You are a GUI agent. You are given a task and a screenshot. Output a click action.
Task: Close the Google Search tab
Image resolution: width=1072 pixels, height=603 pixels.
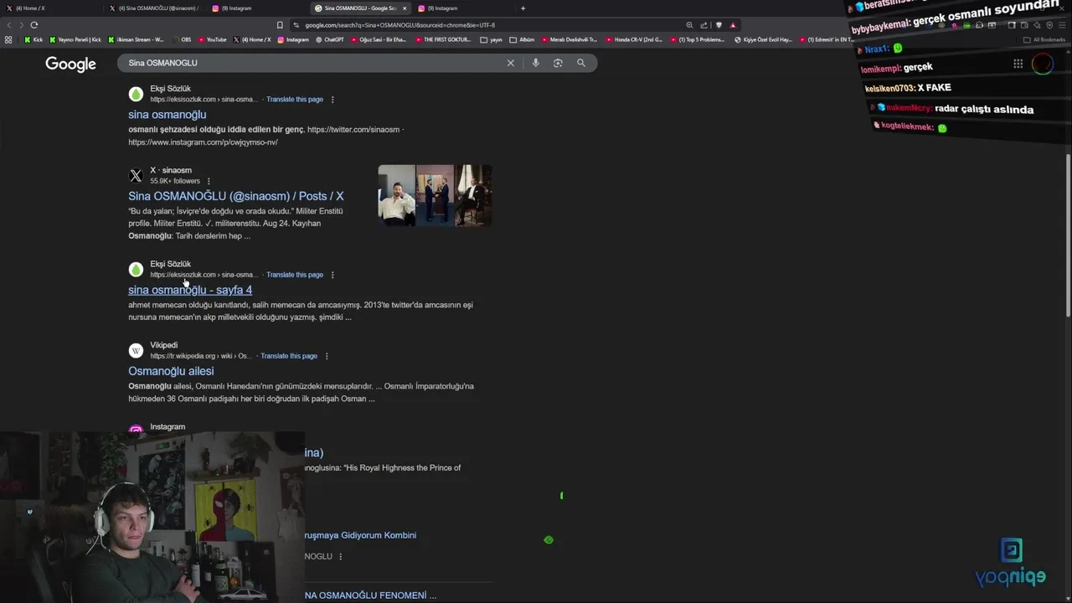[405, 8]
